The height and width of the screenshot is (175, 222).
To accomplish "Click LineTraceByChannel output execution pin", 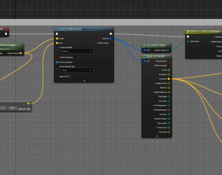I will (x=111, y=34).
